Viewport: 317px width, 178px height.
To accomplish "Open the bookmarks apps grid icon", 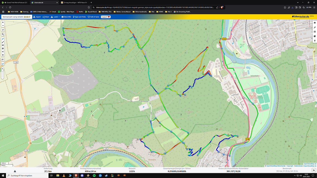I will [x=3, y=12].
